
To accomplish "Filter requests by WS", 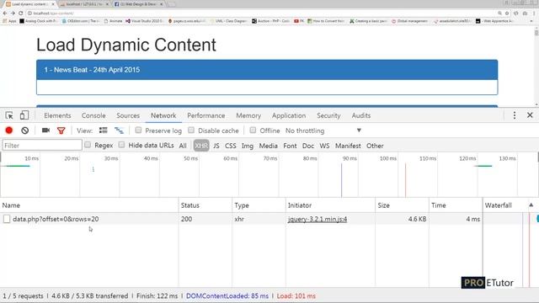I will tap(324, 146).
